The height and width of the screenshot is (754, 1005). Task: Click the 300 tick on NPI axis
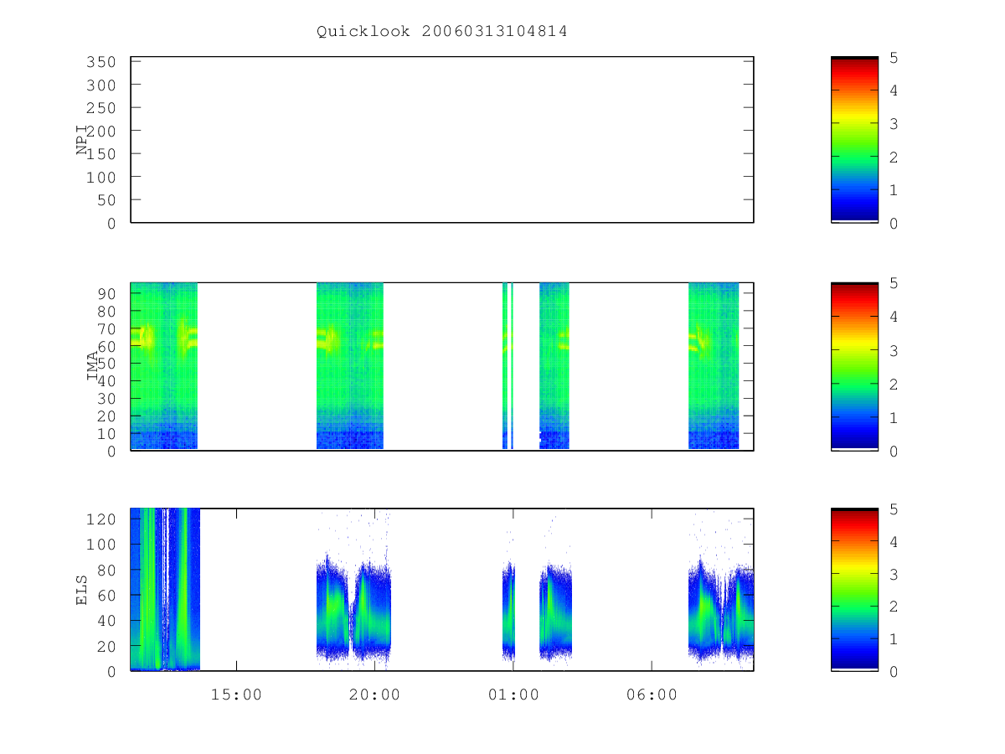100,85
